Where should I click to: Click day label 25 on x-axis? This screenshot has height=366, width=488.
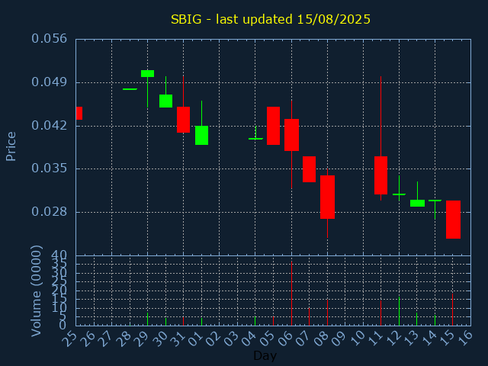(x=69, y=339)
